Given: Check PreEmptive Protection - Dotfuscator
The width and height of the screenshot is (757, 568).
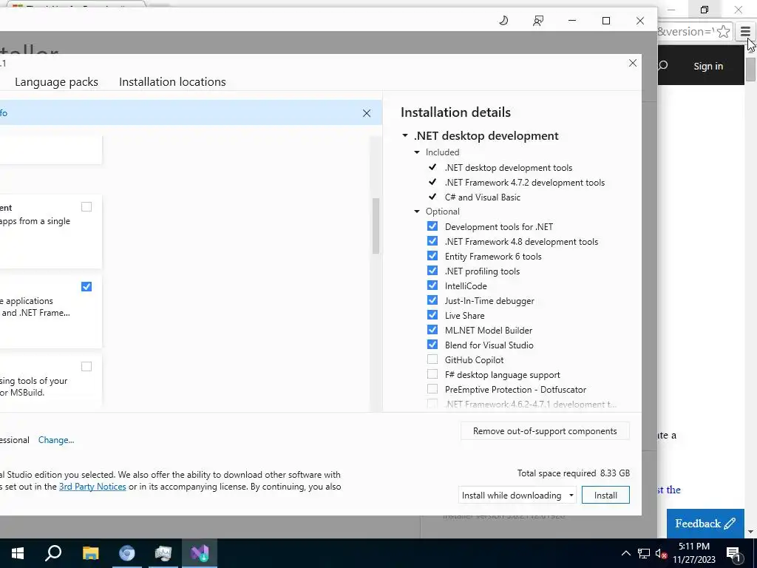Looking at the screenshot, I should (x=432, y=389).
